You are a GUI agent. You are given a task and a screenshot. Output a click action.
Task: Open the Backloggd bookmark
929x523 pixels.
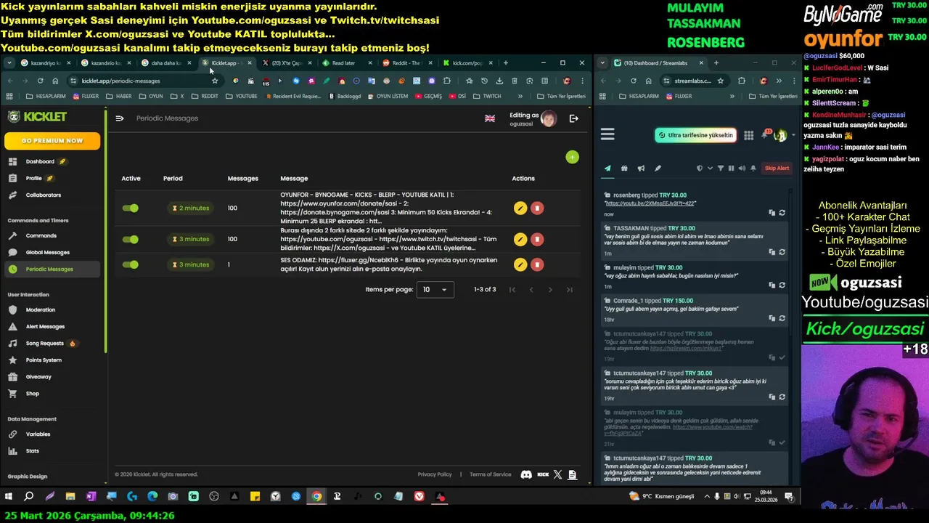click(x=345, y=96)
